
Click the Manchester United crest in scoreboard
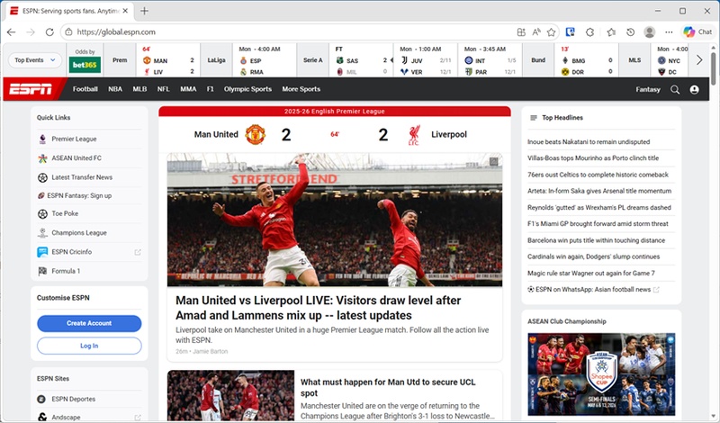[x=256, y=135]
